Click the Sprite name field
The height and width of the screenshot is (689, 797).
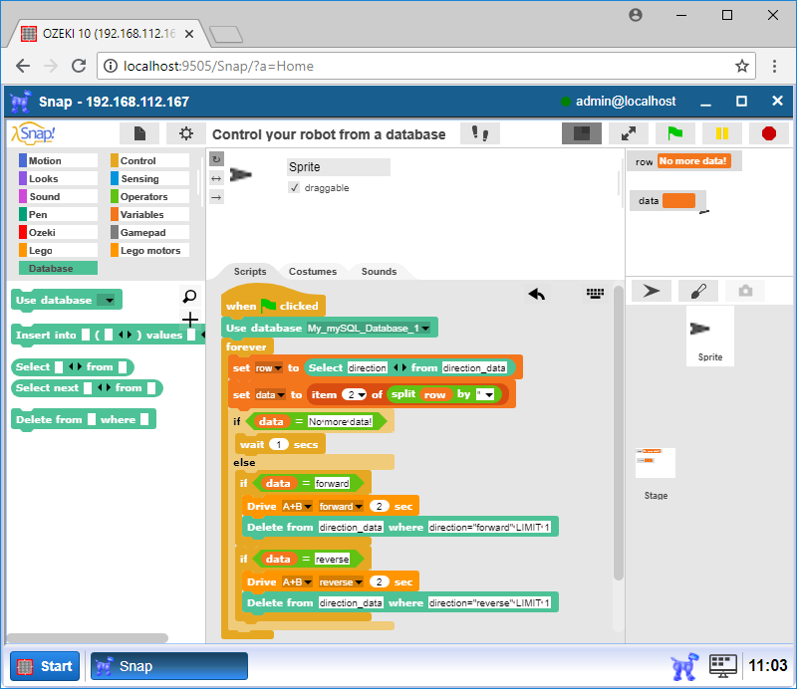[339, 166]
